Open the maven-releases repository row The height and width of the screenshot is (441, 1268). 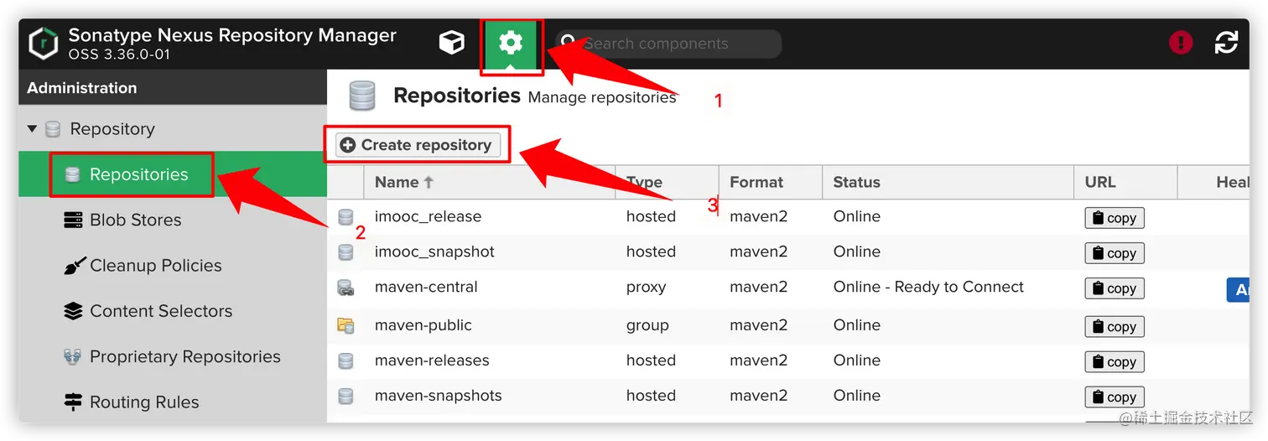788,361
